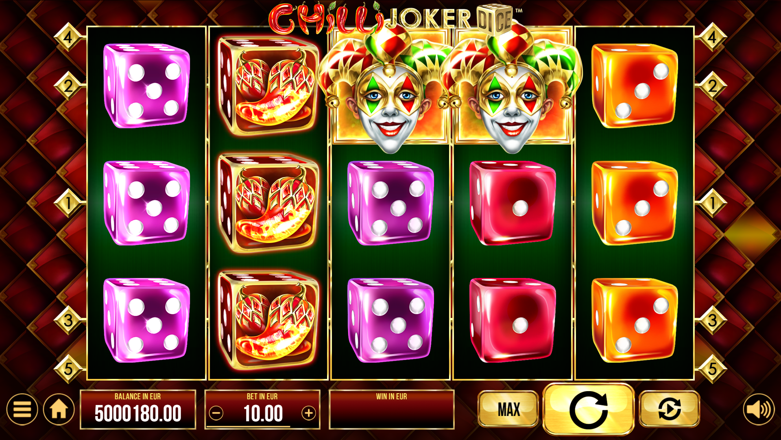Viewport: 781px width, 440px height.
Task: Decrease the bet with minus button
Action: 216,413
